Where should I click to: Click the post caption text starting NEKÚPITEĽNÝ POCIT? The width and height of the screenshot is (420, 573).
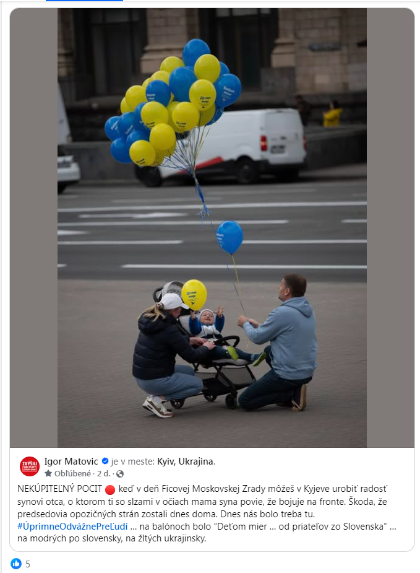207,514
